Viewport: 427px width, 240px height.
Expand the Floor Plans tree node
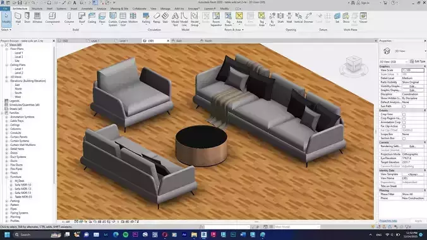pos(6,49)
